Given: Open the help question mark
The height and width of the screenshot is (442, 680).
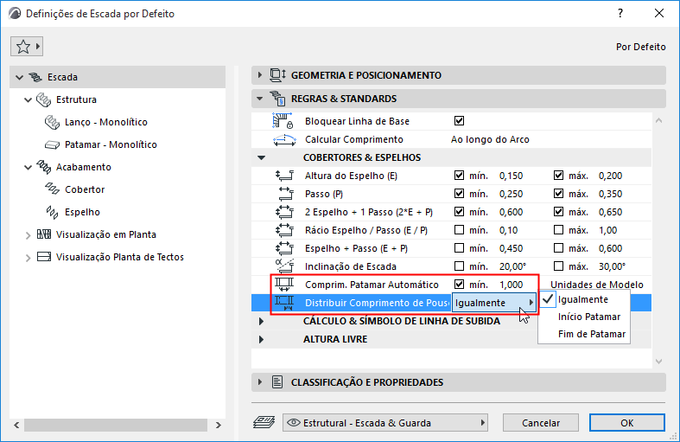Looking at the screenshot, I should [620, 13].
